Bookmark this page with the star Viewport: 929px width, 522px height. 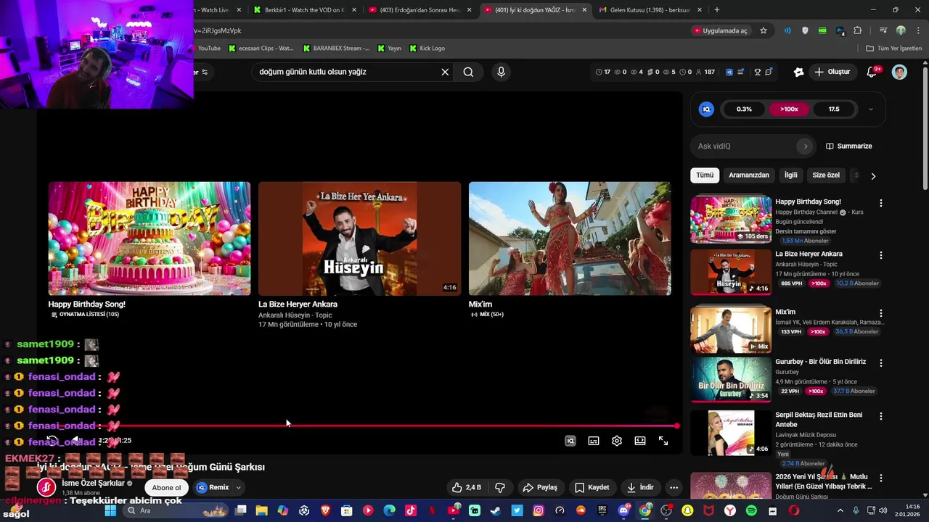pos(764,30)
